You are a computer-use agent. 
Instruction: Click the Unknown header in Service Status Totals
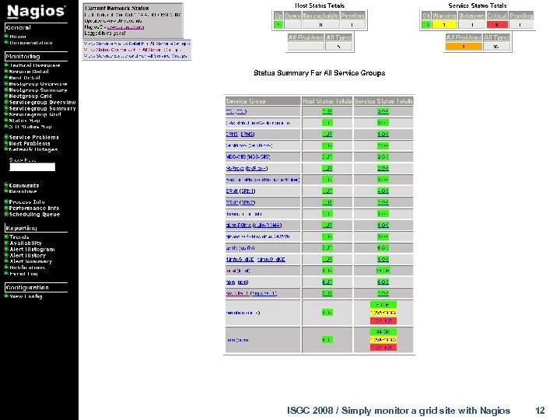coord(471,16)
